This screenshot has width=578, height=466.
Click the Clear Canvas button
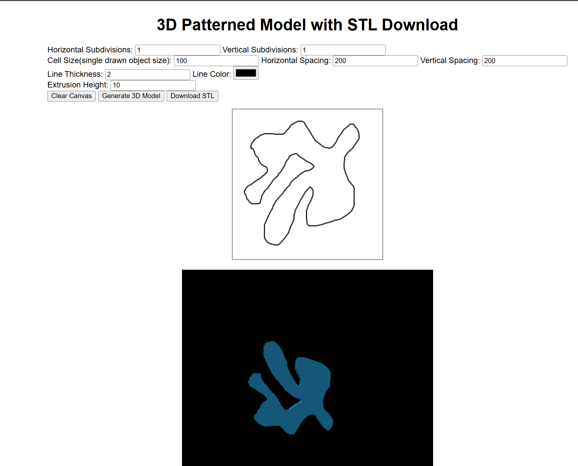pyautogui.click(x=71, y=96)
